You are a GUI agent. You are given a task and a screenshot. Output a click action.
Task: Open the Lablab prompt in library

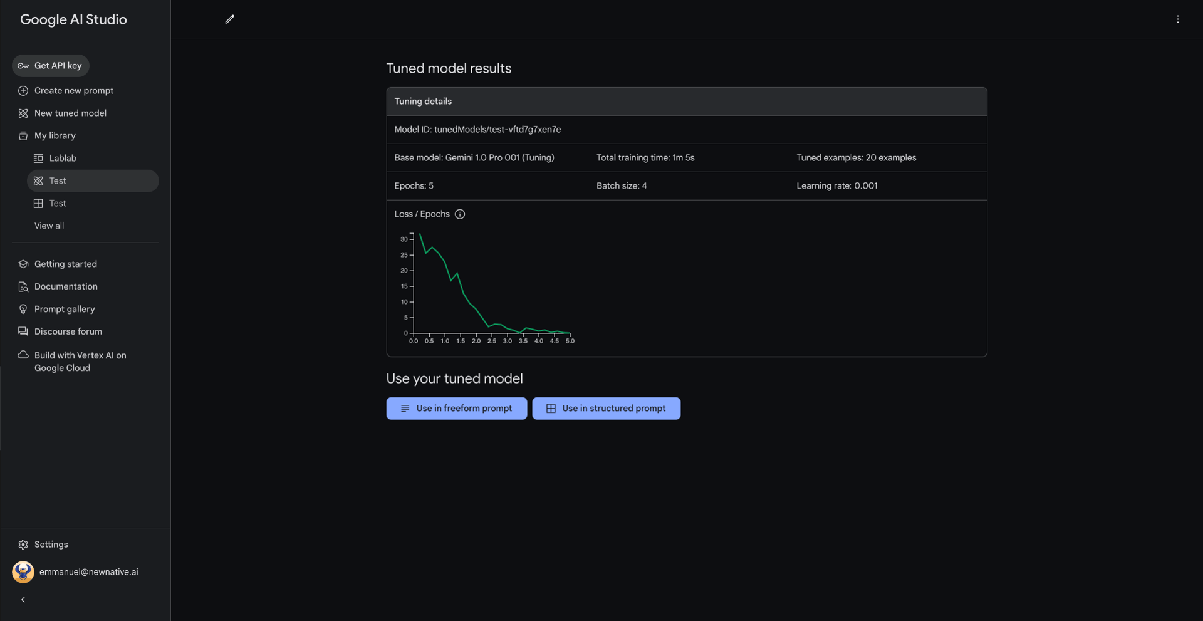(x=63, y=159)
